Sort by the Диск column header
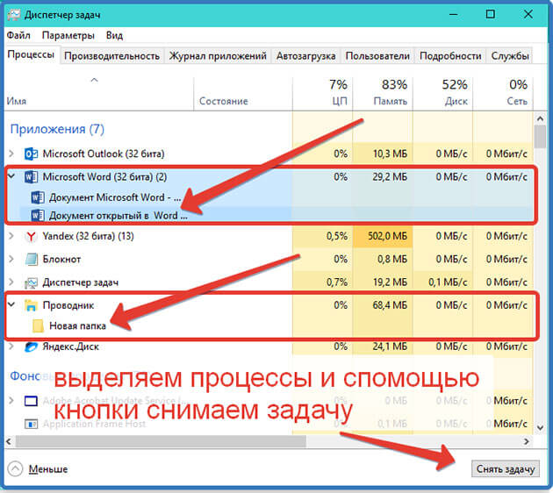 pyautogui.click(x=442, y=93)
